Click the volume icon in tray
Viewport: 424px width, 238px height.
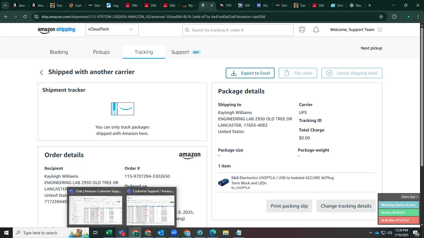(390, 233)
